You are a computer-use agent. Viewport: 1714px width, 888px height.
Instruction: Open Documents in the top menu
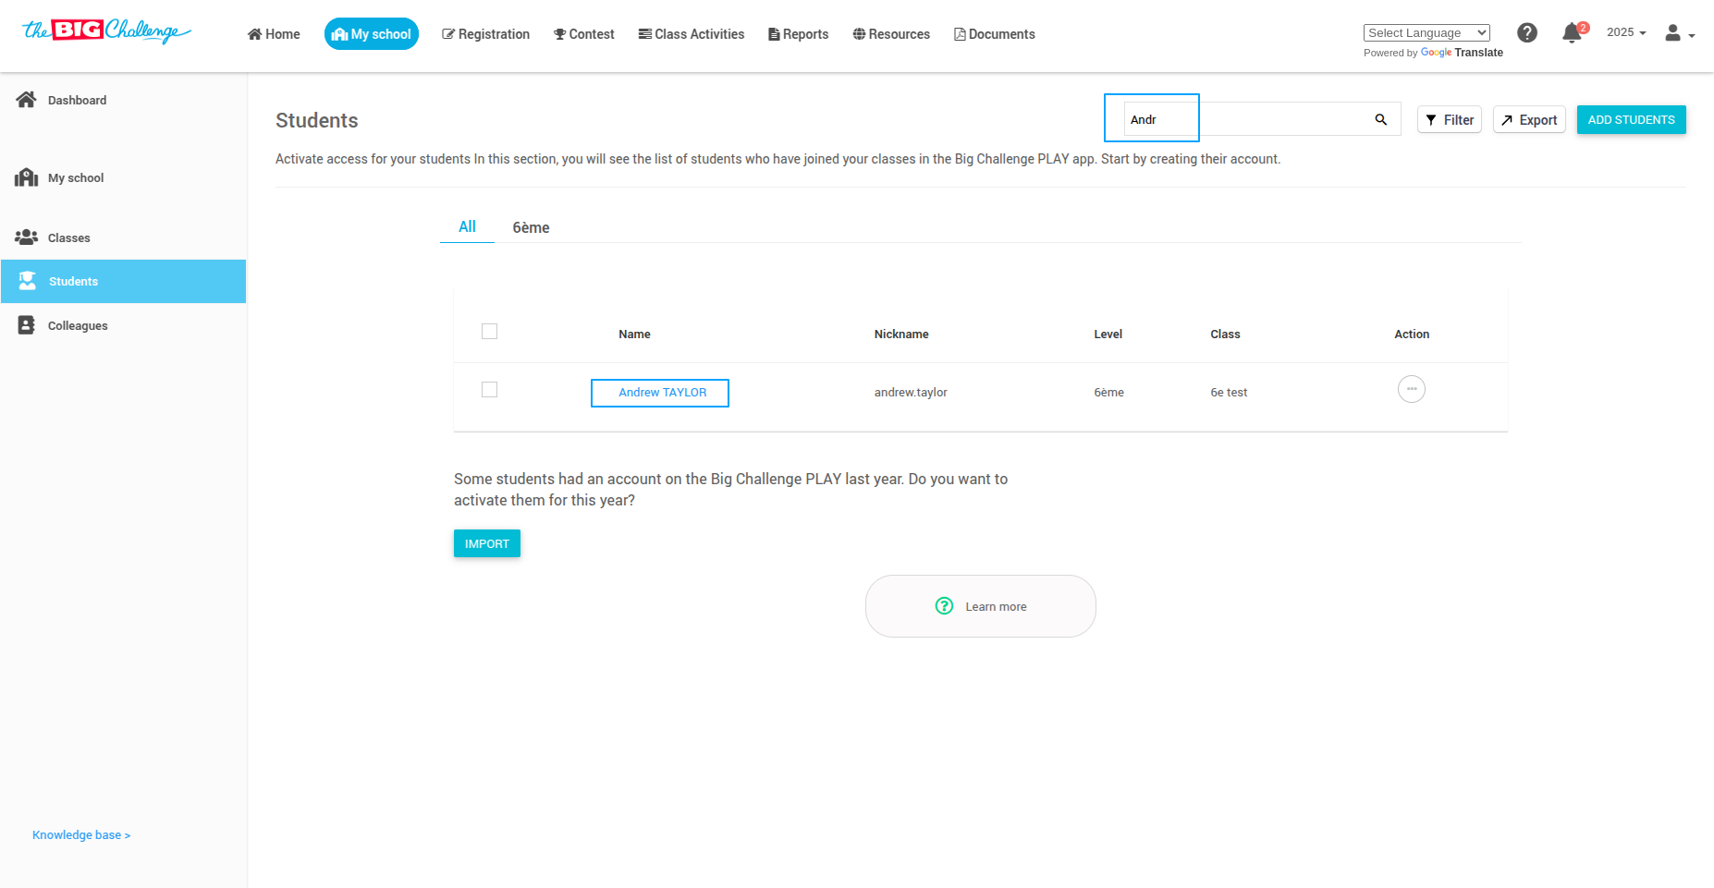(x=994, y=34)
